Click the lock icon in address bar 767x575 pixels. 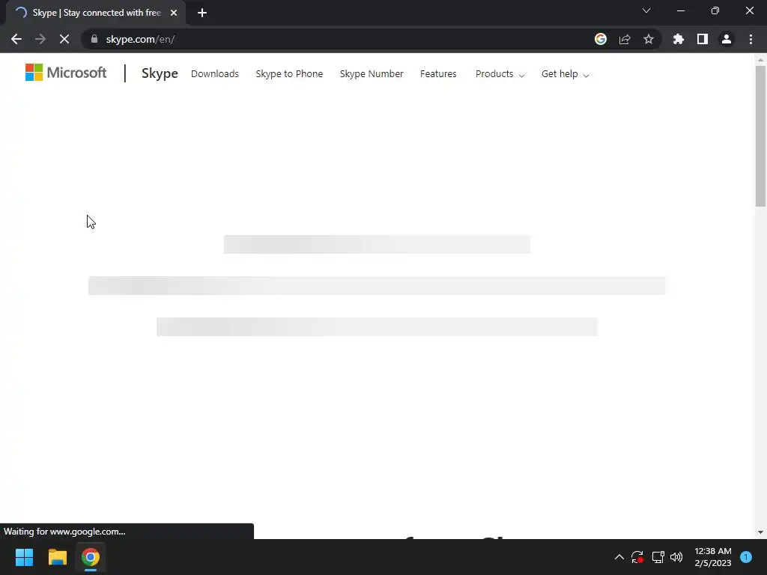(x=94, y=39)
